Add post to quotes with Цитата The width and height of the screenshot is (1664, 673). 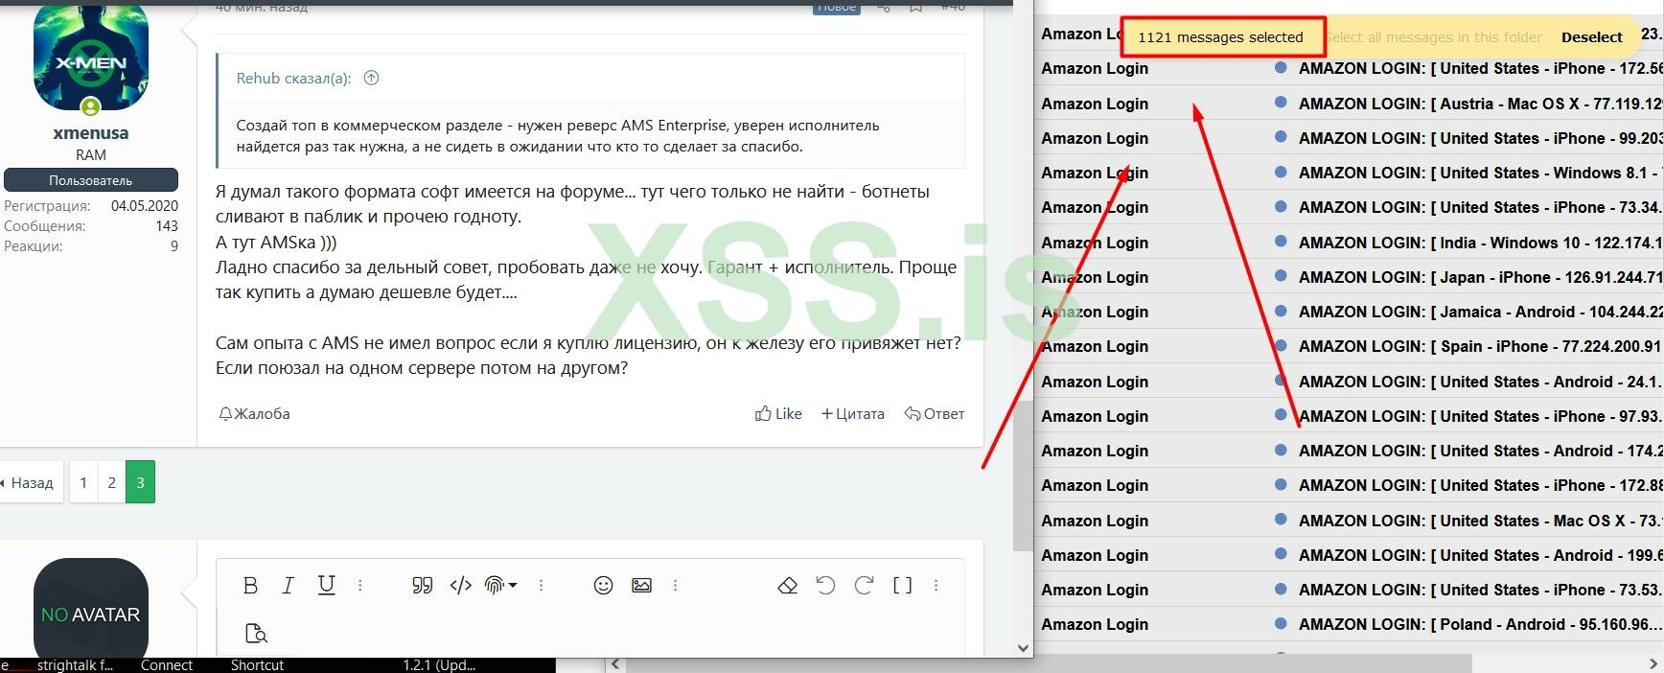pos(852,414)
